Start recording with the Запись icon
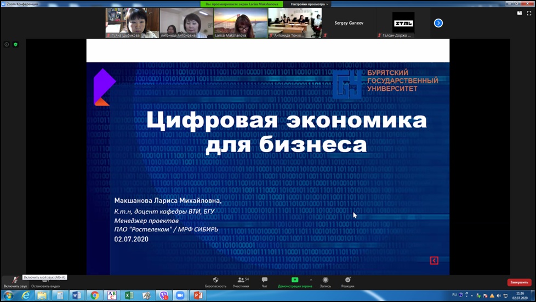The width and height of the screenshot is (536, 302). pyautogui.click(x=326, y=281)
